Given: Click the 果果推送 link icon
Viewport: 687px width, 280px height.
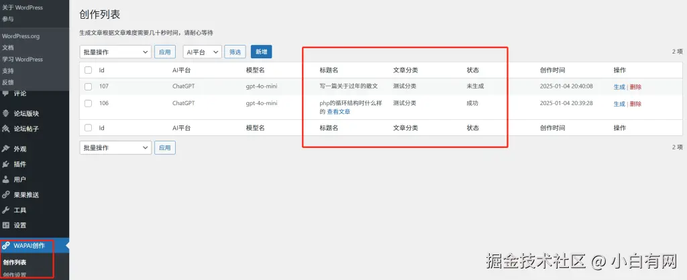Looking at the screenshot, I should tap(5, 195).
